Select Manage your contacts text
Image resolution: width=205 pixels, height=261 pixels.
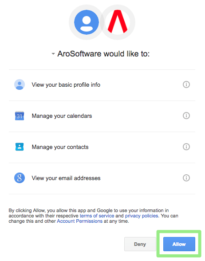pyautogui.click(x=60, y=147)
